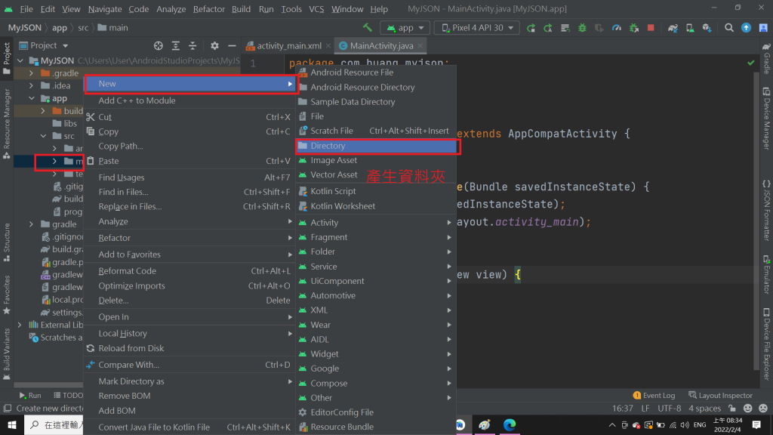
Task: Open the Run tool window
Action: [30, 395]
